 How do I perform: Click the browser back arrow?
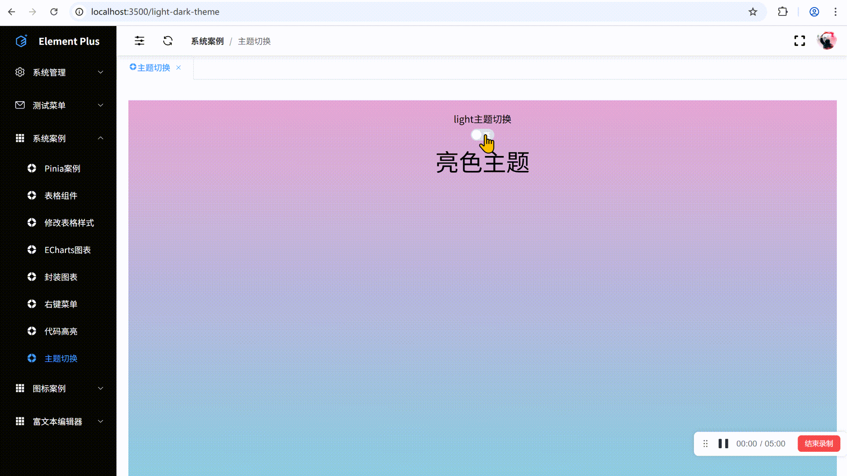11,12
